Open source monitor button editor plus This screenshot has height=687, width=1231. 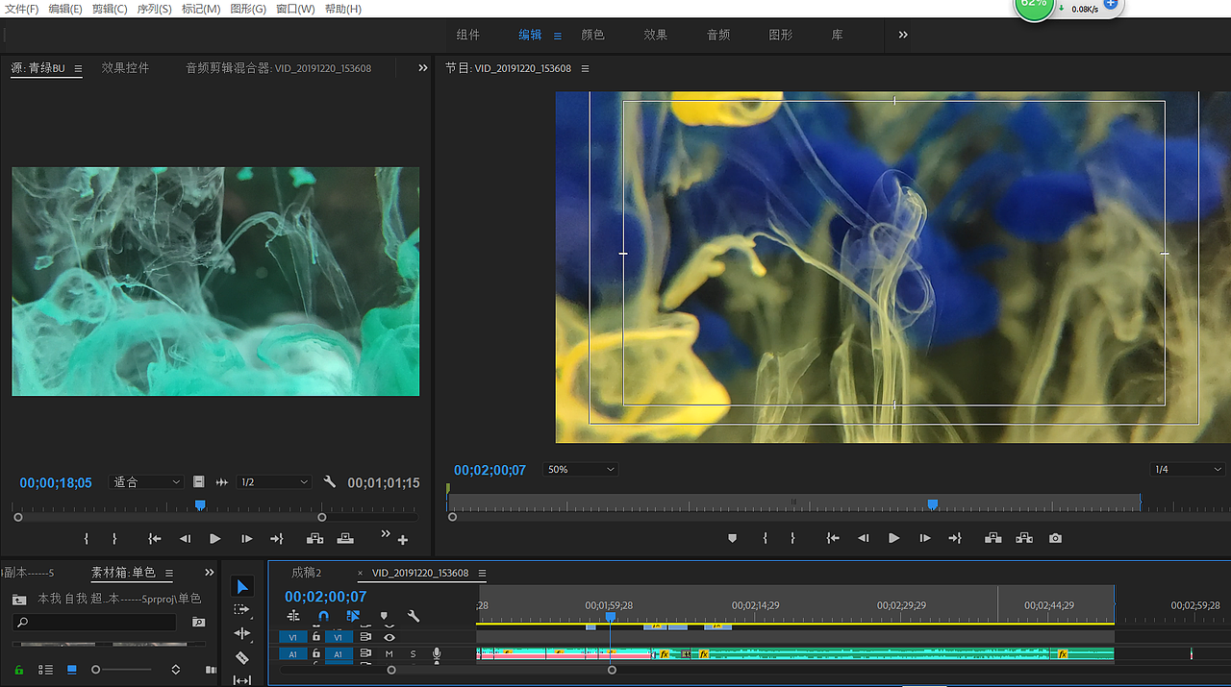[403, 540]
